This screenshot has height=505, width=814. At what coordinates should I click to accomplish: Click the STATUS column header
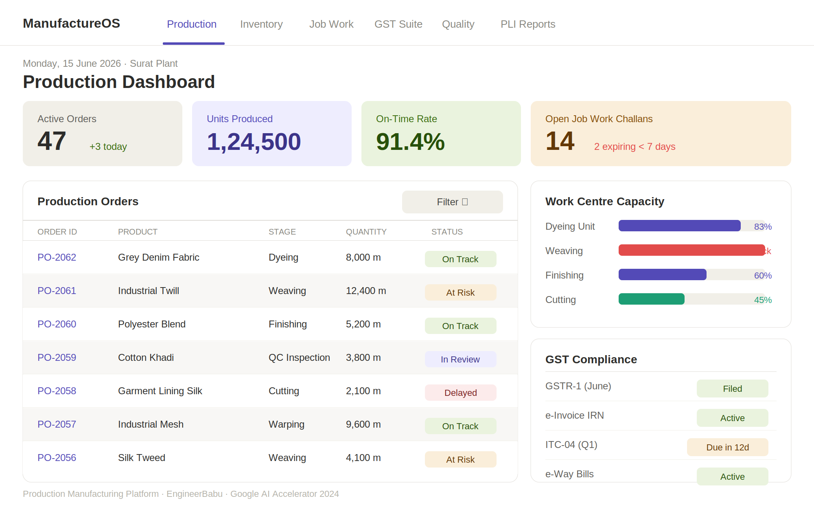(447, 232)
